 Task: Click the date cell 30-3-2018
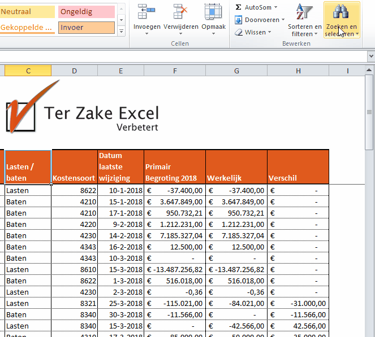pyautogui.click(x=121, y=315)
